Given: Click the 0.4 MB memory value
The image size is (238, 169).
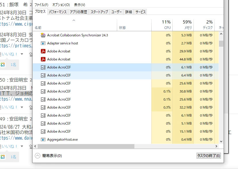Looking at the screenshot, I should (186, 139).
